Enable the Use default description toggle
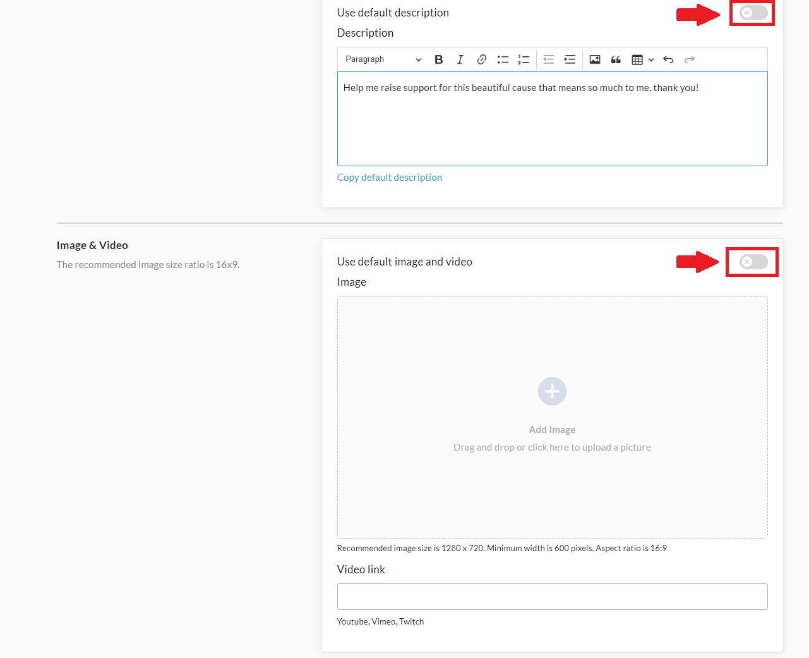Image resolution: width=809 pixels, height=658 pixels. pos(753,13)
